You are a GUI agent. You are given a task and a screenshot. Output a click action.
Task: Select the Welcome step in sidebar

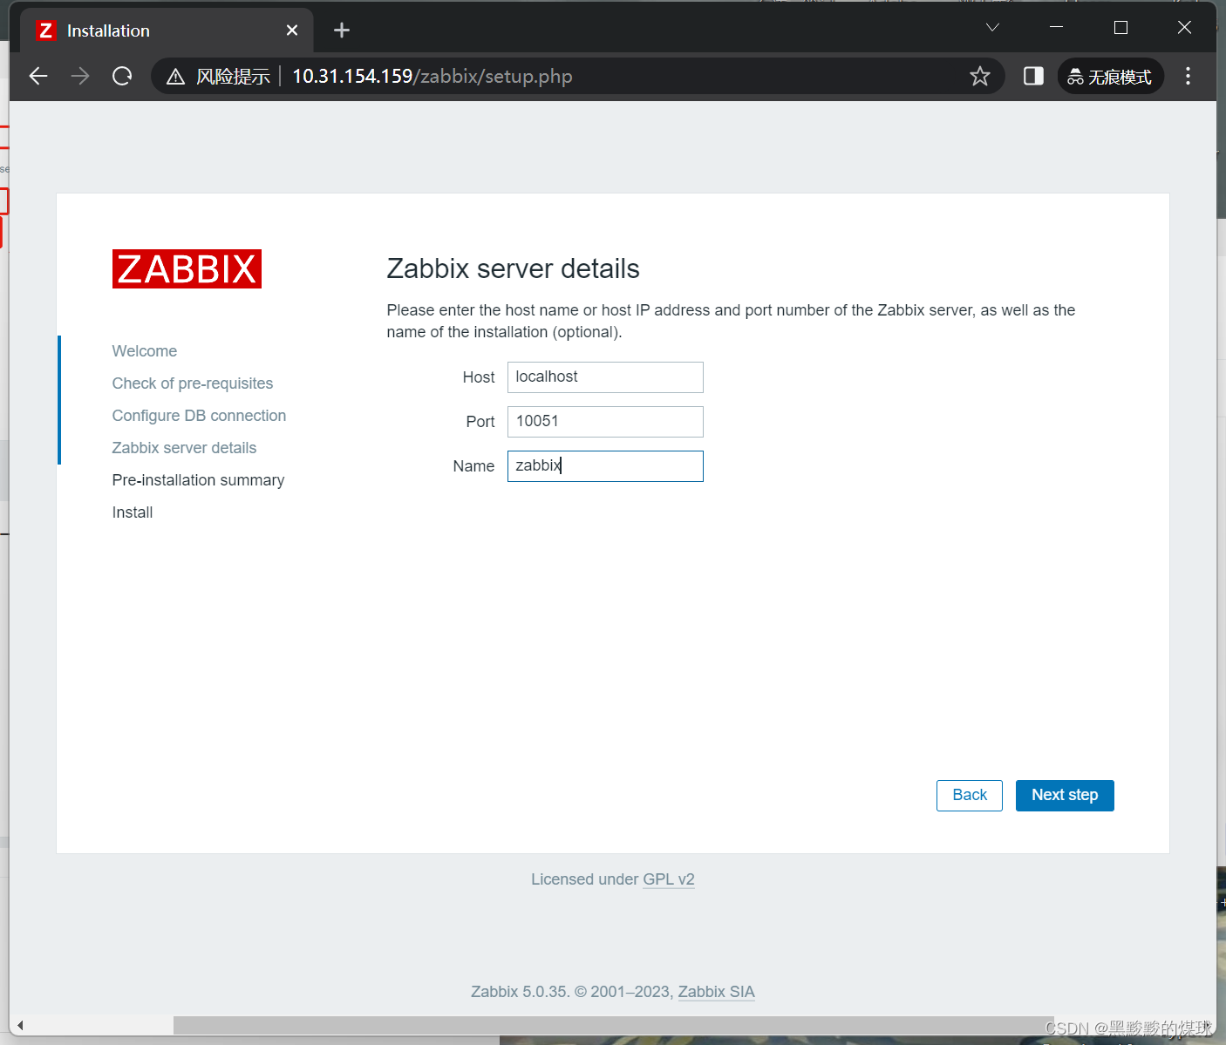point(144,350)
